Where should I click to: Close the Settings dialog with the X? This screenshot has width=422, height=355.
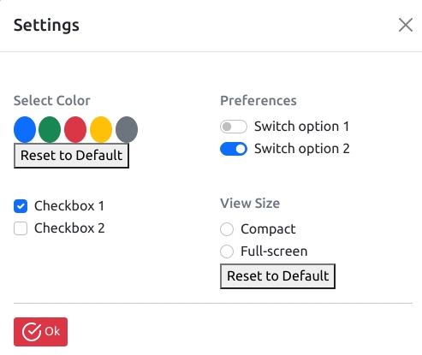tap(406, 25)
